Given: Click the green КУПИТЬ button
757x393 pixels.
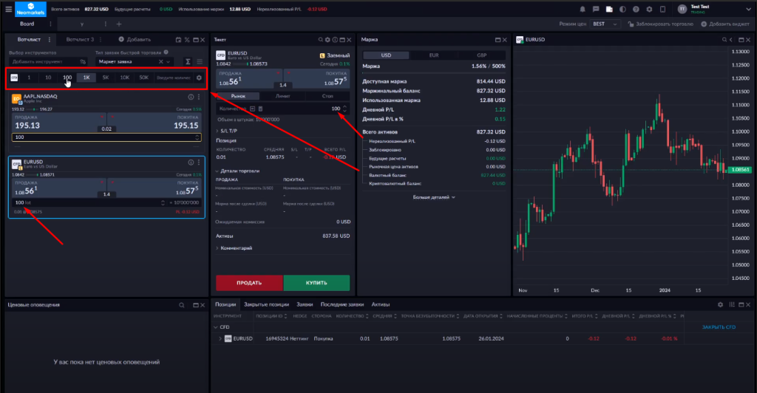Looking at the screenshot, I should pos(316,283).
